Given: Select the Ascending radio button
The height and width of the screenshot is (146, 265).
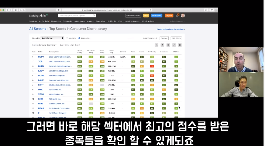Looking at the screenshot, I should (67, 38).
